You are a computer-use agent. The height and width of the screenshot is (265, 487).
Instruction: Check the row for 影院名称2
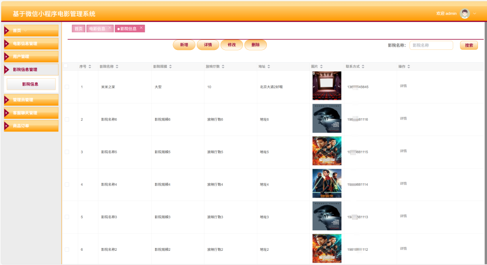pyautogui.click(x=67, y=249)
